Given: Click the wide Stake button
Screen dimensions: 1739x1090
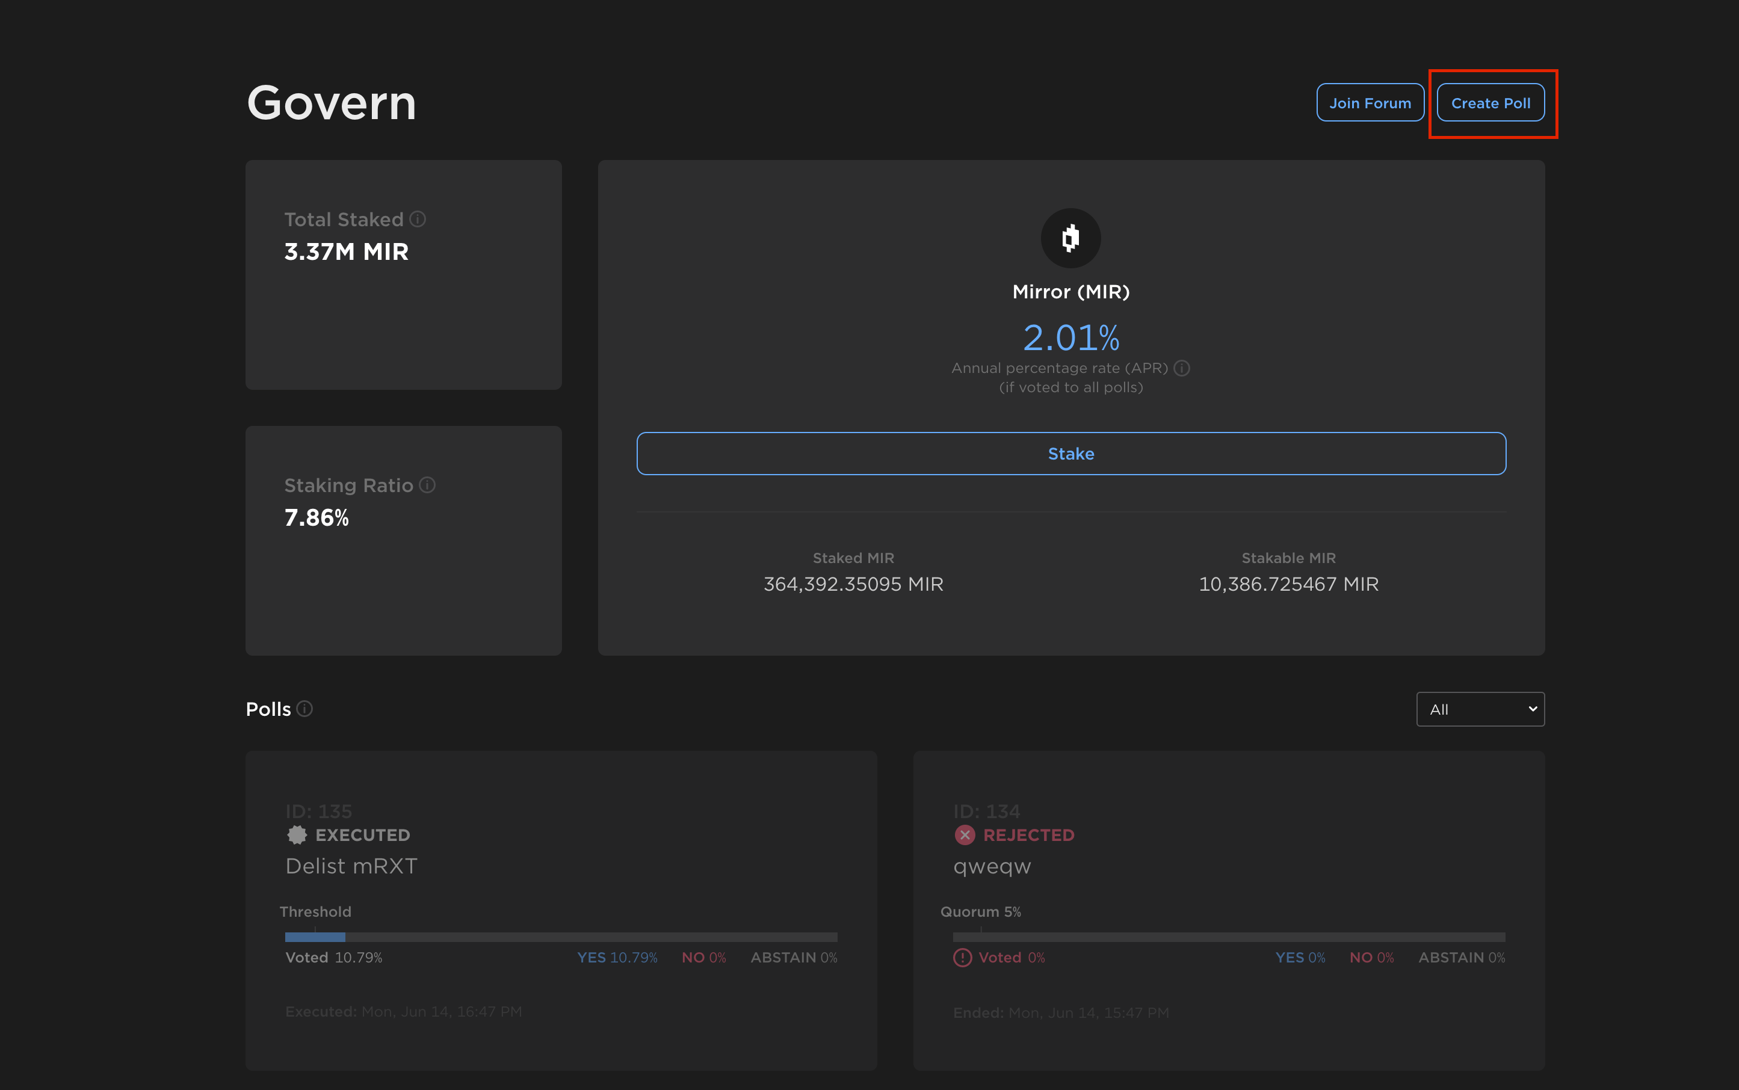Looking at the screenshot, I should coord(1070,454).
